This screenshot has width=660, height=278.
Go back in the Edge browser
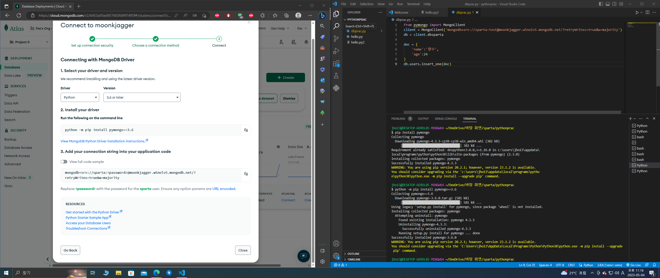7,15
